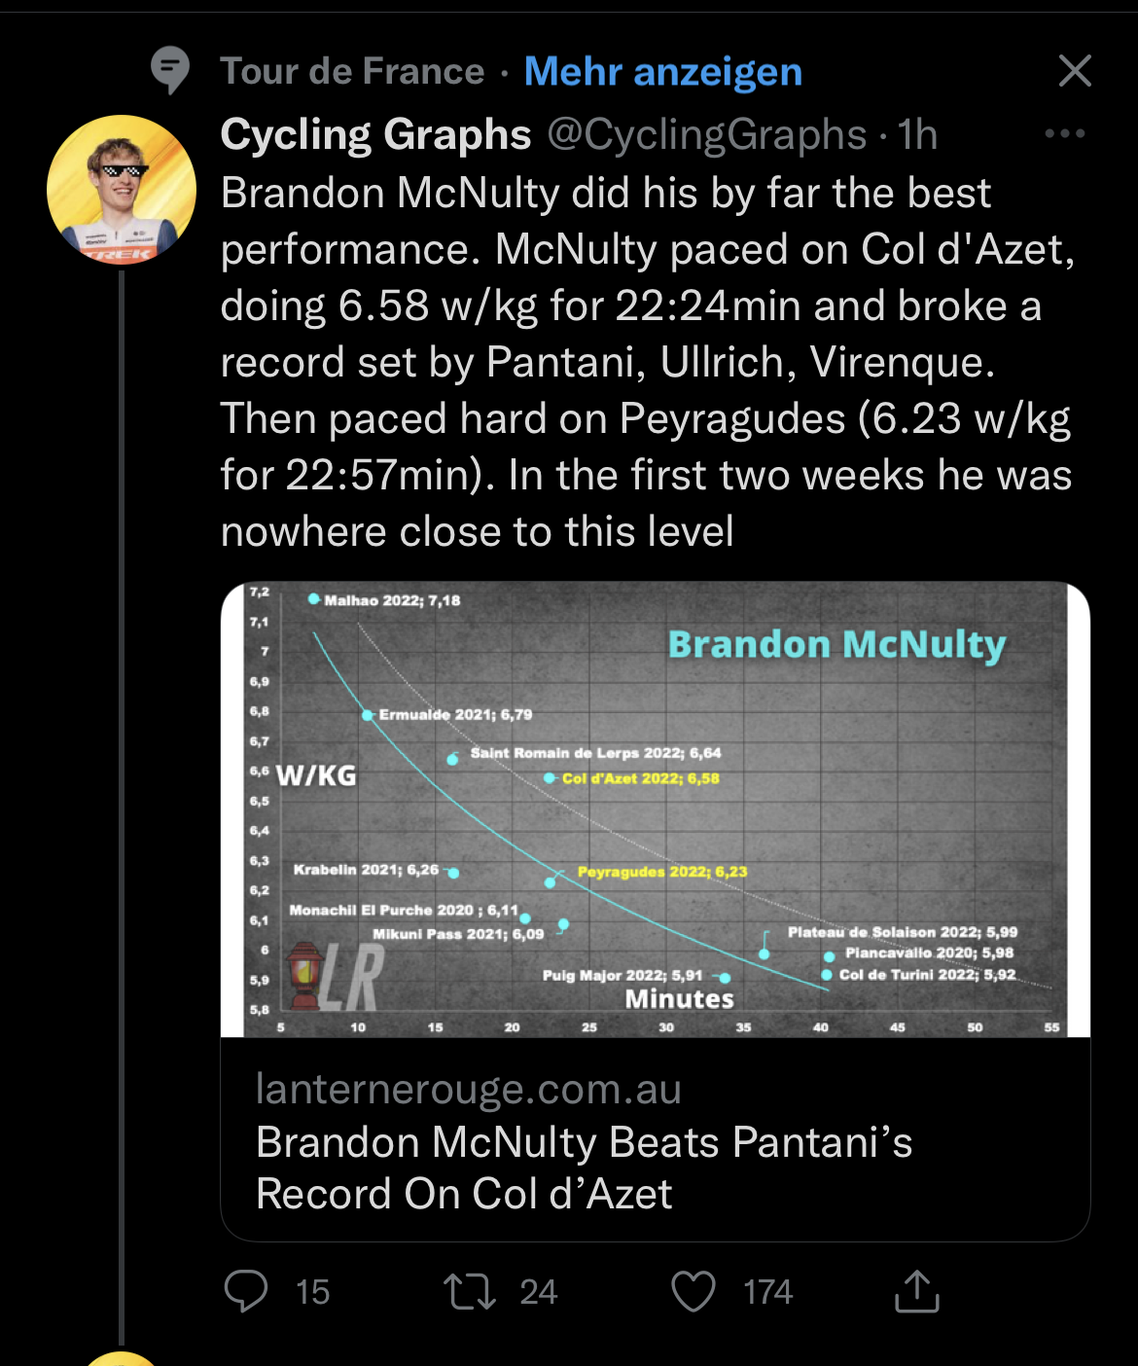Tap the retweet arrows icon
The height and width of the screenshot is (1366, 1138).
[470, 1291]
